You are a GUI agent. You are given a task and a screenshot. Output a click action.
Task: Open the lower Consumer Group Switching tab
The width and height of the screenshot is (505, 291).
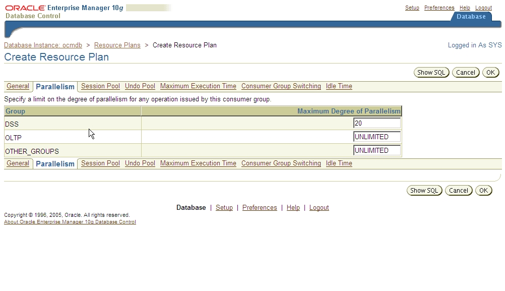point(281,163)
